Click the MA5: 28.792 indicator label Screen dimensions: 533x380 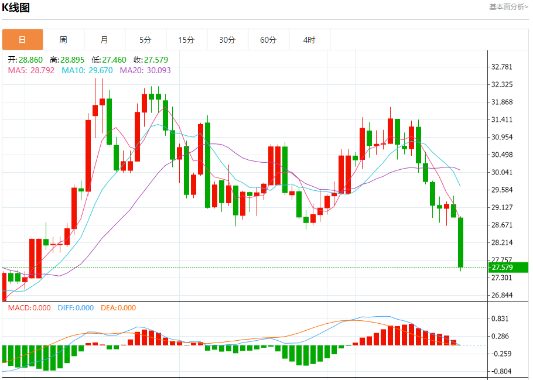[31, 70]
